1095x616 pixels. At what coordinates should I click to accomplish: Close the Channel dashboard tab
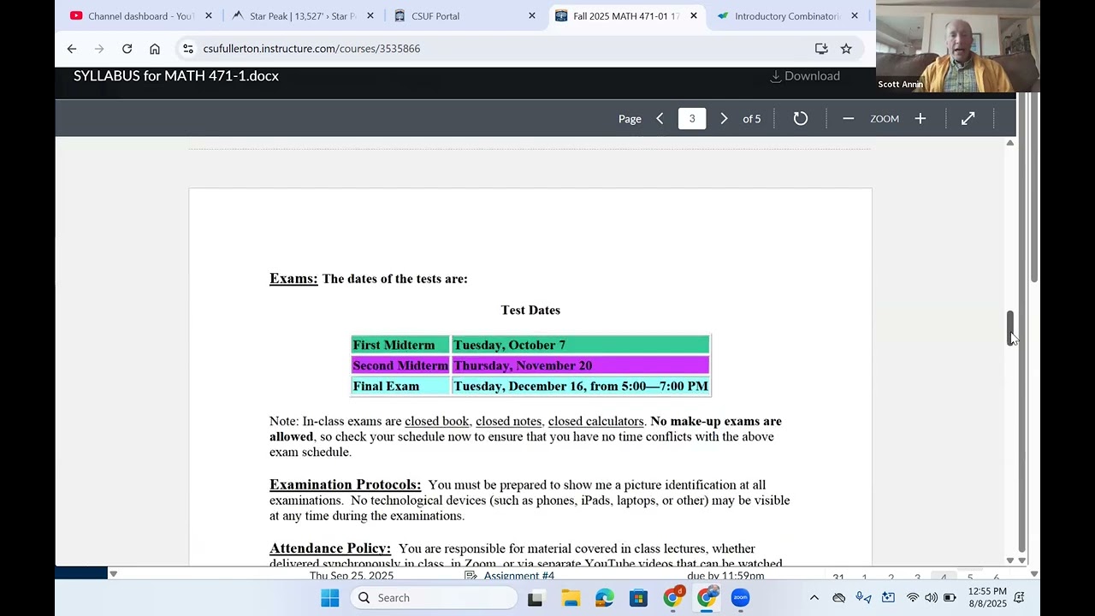tap(208, 16)
